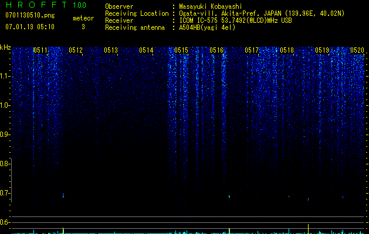Click the 0.7 kHz axis label
This screenshot has width=369, height=234.
pos(4,193)
